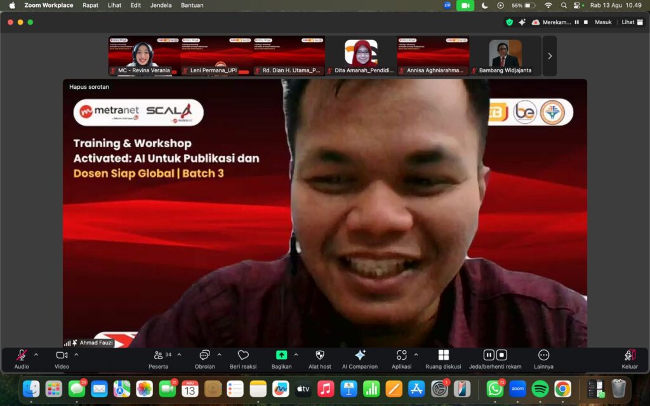This screenshot has height=406, width=650.
Task: Pause recording using the top bar pause icon
Action: pyautogui.click(x=576, y=22)
